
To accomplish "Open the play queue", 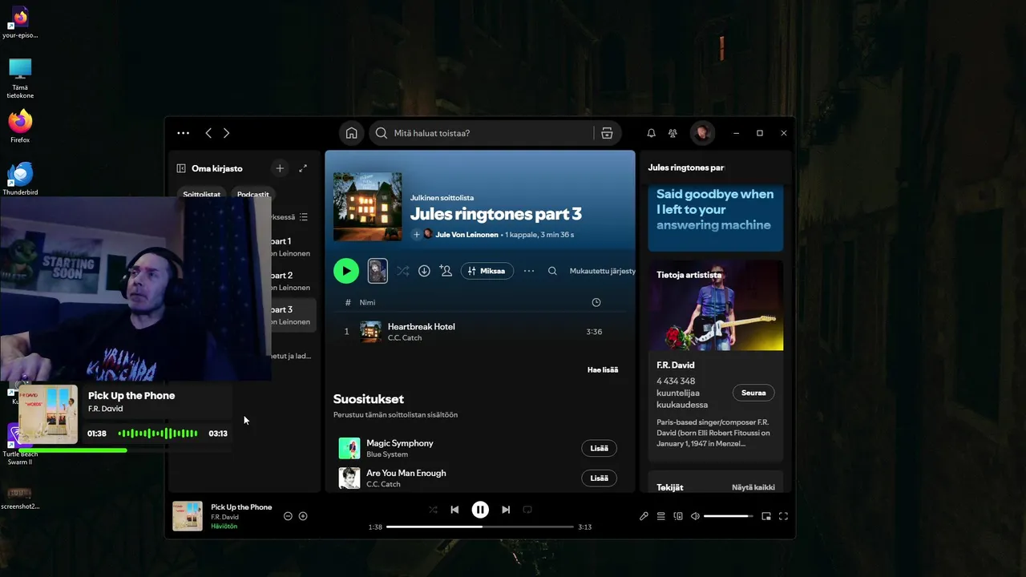I will 661,516.
